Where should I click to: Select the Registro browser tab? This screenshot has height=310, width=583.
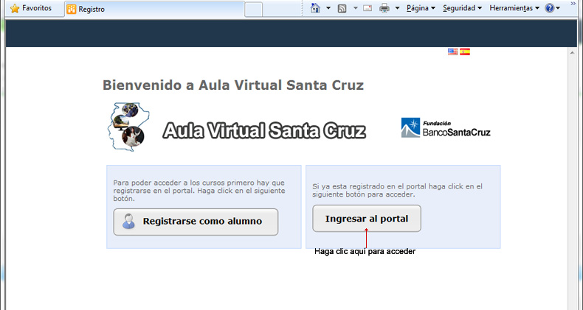(x=154, y=10)
